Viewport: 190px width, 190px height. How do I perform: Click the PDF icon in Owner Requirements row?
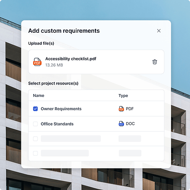click(121, 109)
